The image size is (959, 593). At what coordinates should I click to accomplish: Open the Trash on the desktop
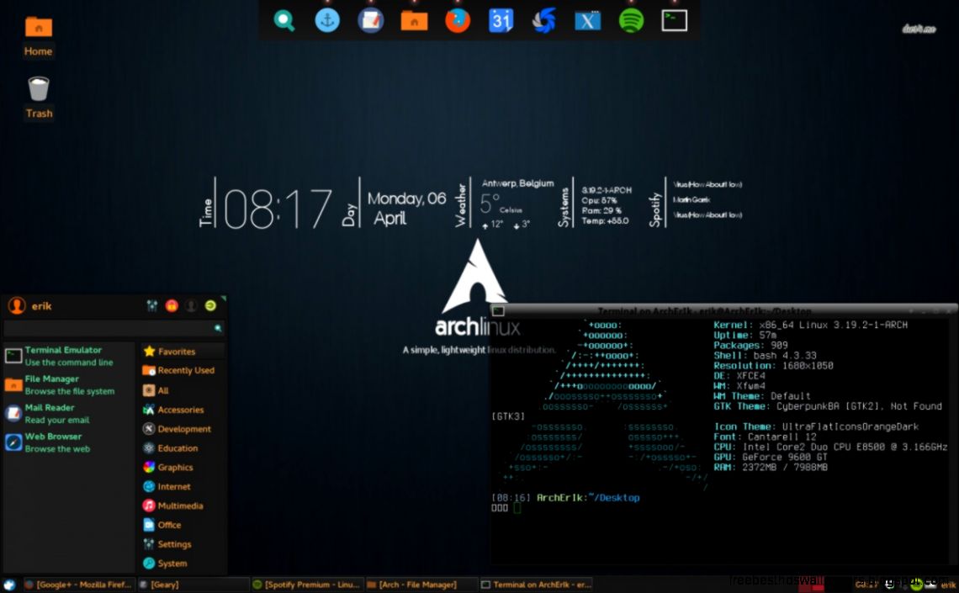(39, 98)
